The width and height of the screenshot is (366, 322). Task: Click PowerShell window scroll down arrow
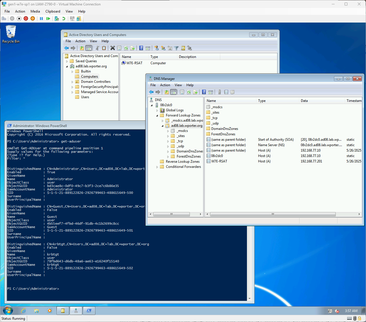[x=250, y=299]
